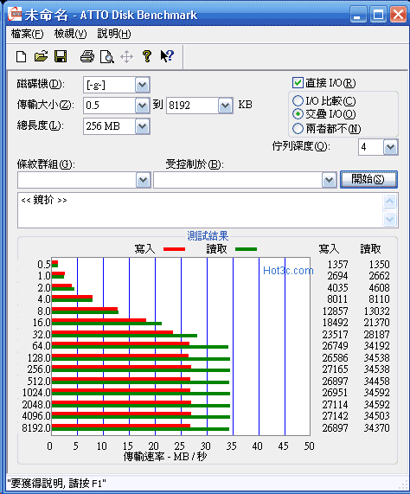Activate the context help pointer icon
Viewport: 410px width, 494px height.
click(x=167, y=56)
